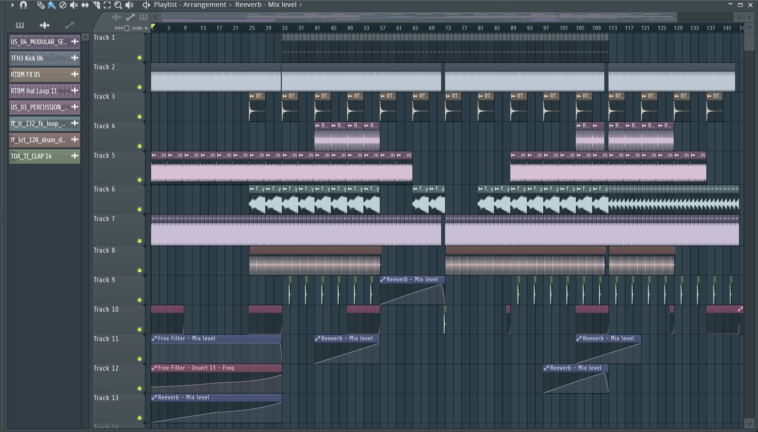Select the Track 4 header
758x432 pixels.
pos(119,136)
